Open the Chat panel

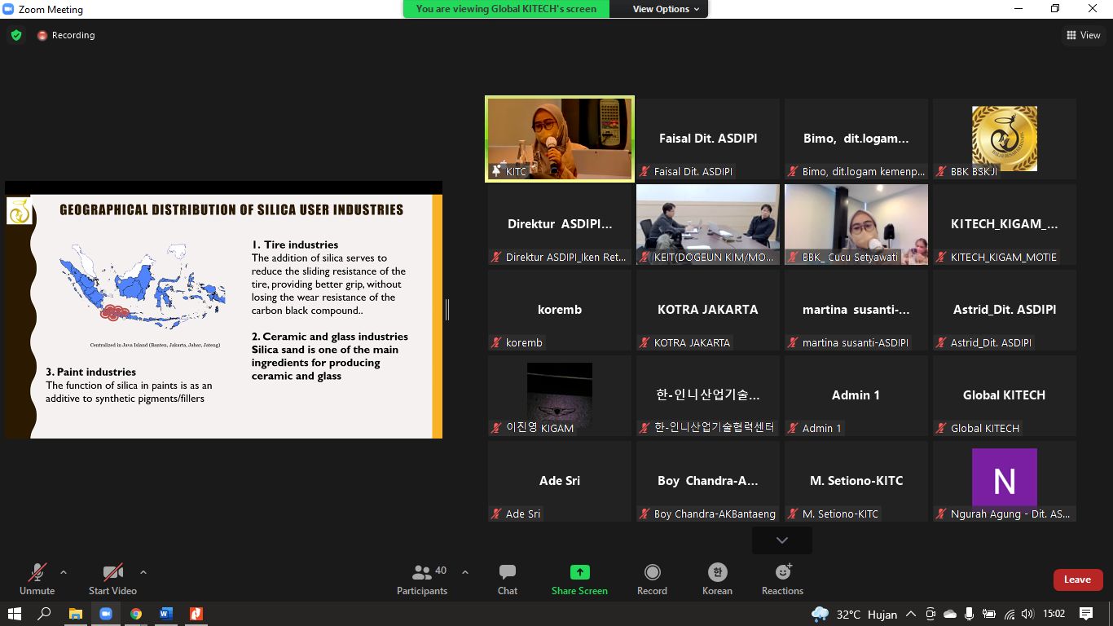[508, 579]
